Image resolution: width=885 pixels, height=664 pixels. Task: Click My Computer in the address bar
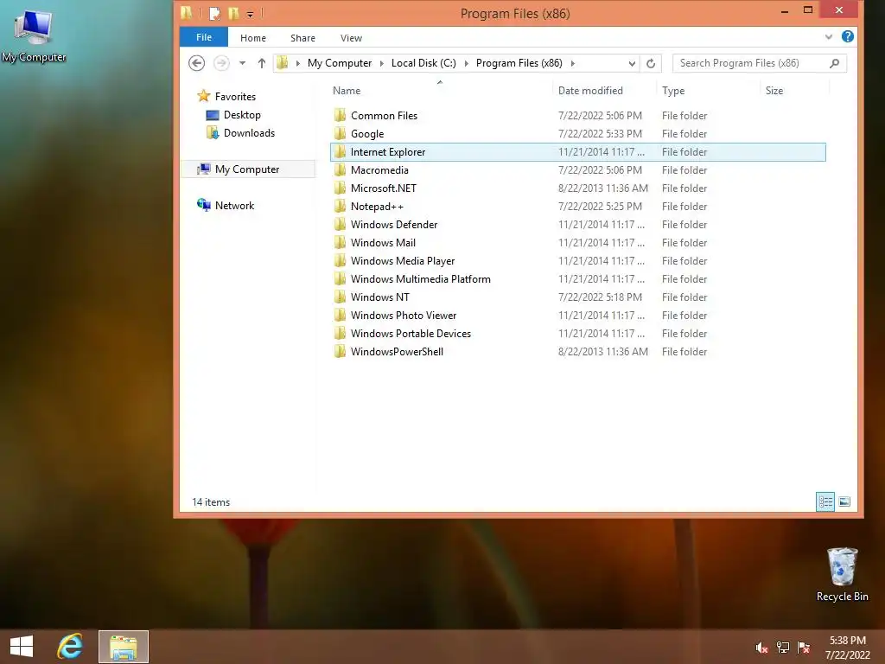coord(340,63)
